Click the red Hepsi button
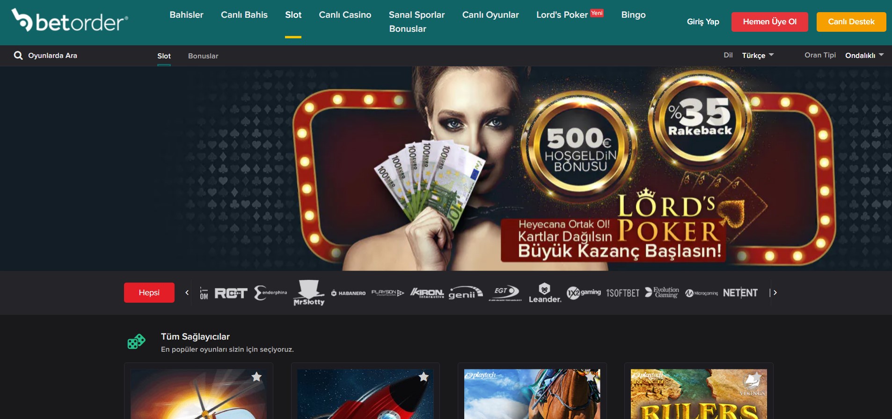 coord(149,292)
